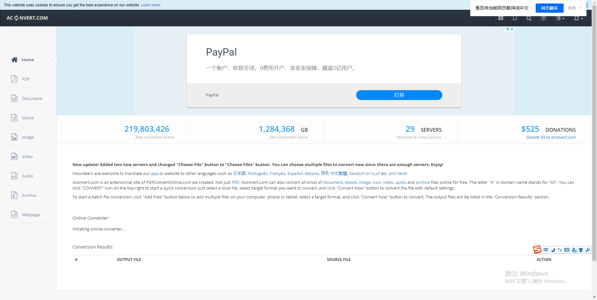Click the Word document icon in sidebar
Viewport: 597px width, 300px height.
14,98
